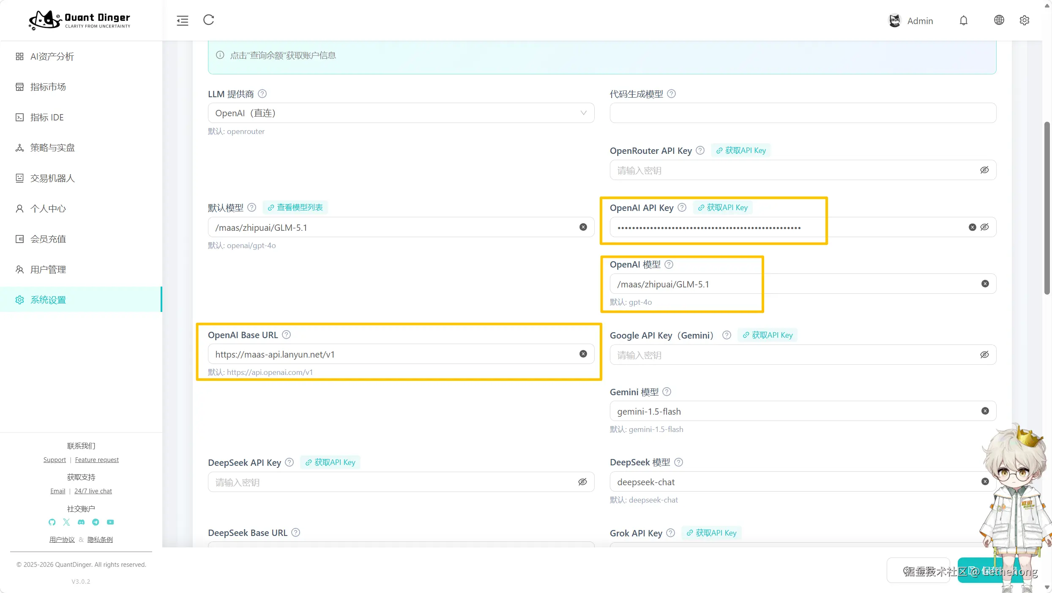Go to 用户管理 menu item
This screenshot has width=1052, height=593.
click(x=48, y=270)
